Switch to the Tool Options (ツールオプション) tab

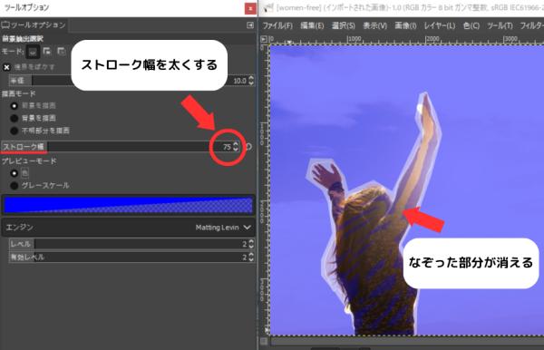point(34,25)
